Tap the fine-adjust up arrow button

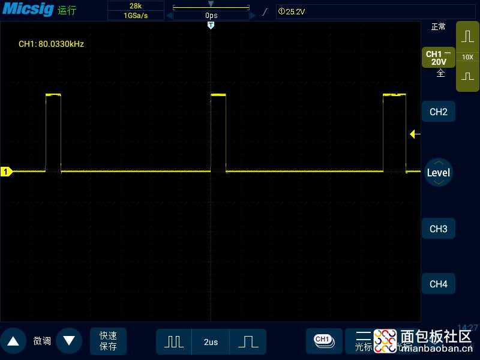(x=13, y=341)
